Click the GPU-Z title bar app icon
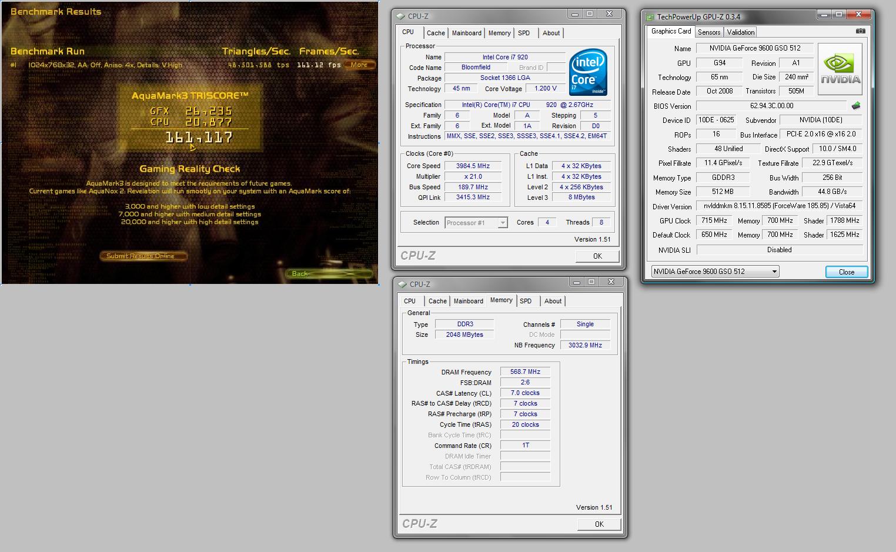 (x=650, y=16)
